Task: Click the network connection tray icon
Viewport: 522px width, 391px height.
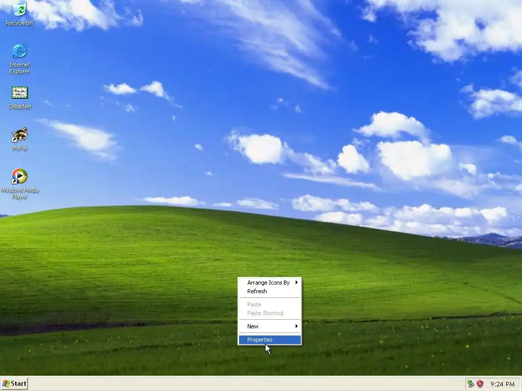Action: pyautogui.click(x=471, y=384)
